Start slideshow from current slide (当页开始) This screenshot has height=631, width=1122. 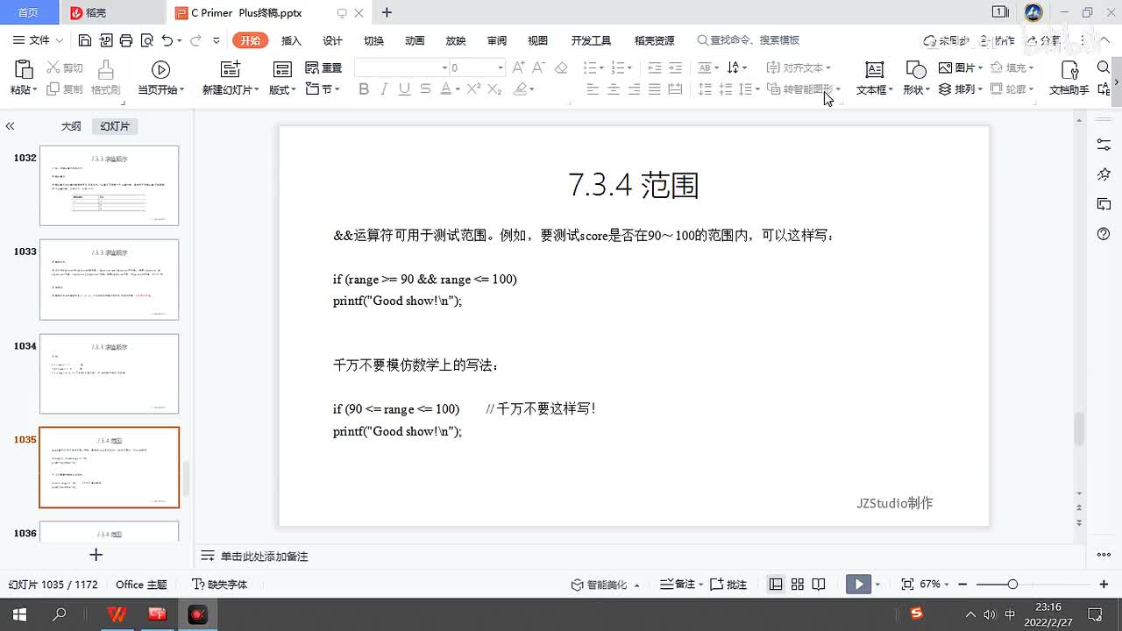[160, 78]
